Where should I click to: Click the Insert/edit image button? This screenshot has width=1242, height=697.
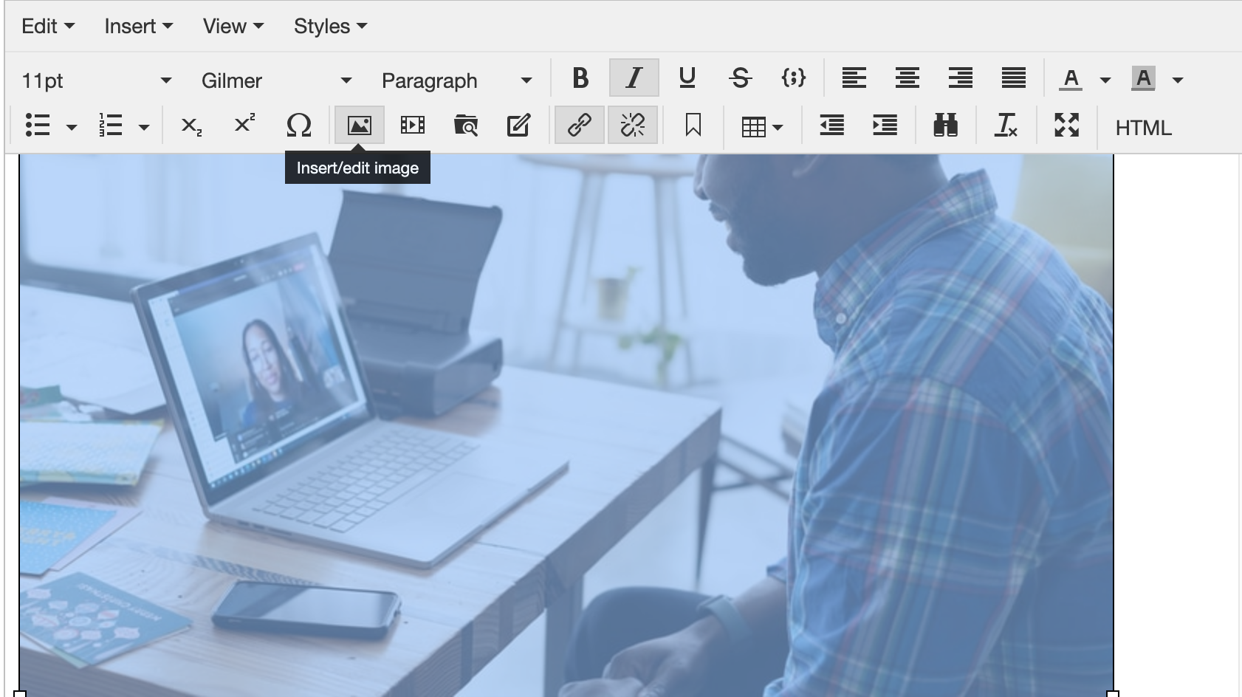[359, 126]
